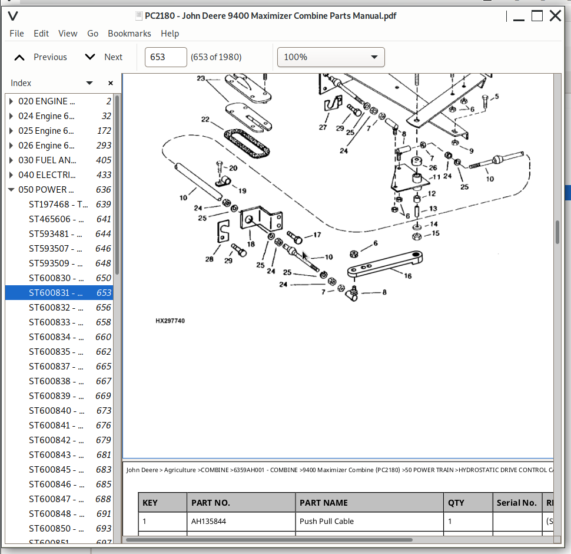Click diagram reference HX297740

click(x=170, y=321)
